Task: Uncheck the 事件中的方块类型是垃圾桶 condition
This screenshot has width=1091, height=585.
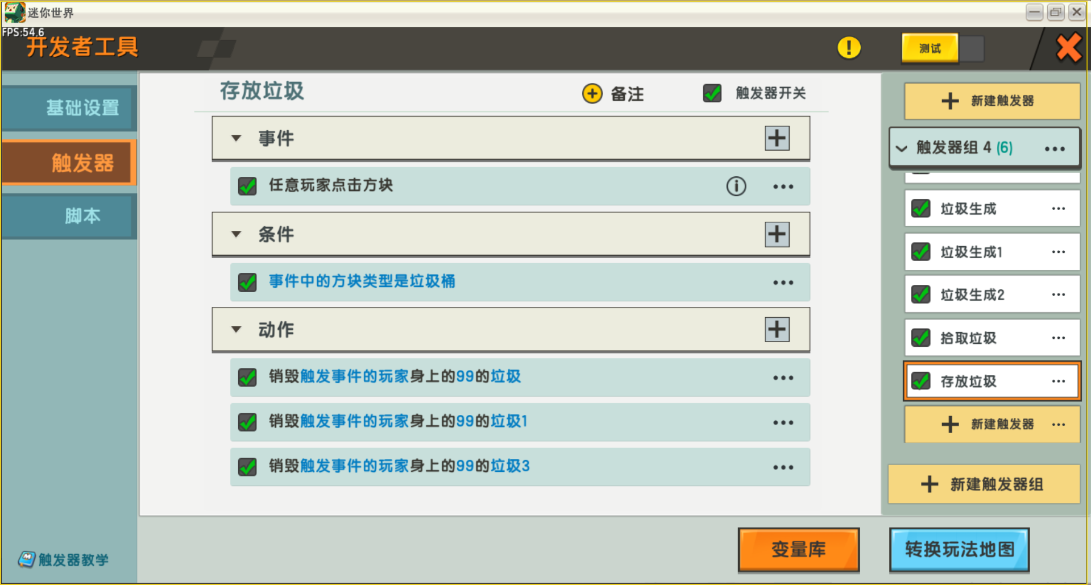Action: (x=247, y=282)
